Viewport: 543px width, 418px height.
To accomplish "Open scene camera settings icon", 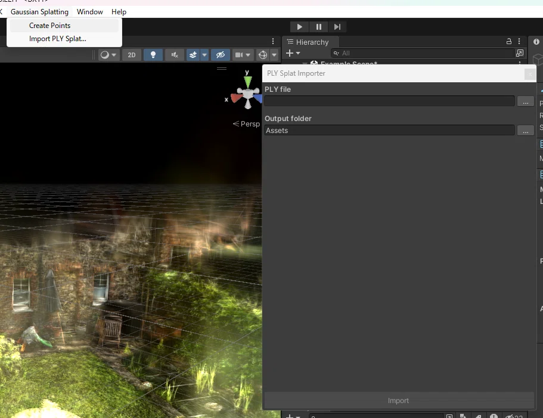I will click(239, 55).
